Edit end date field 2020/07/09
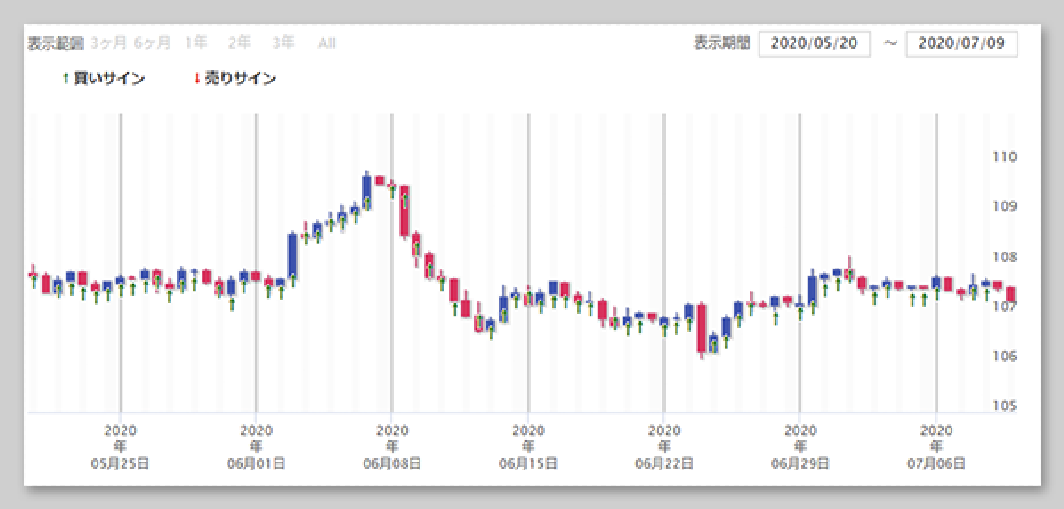This screenshot has height=509, width=1064. 961,43
